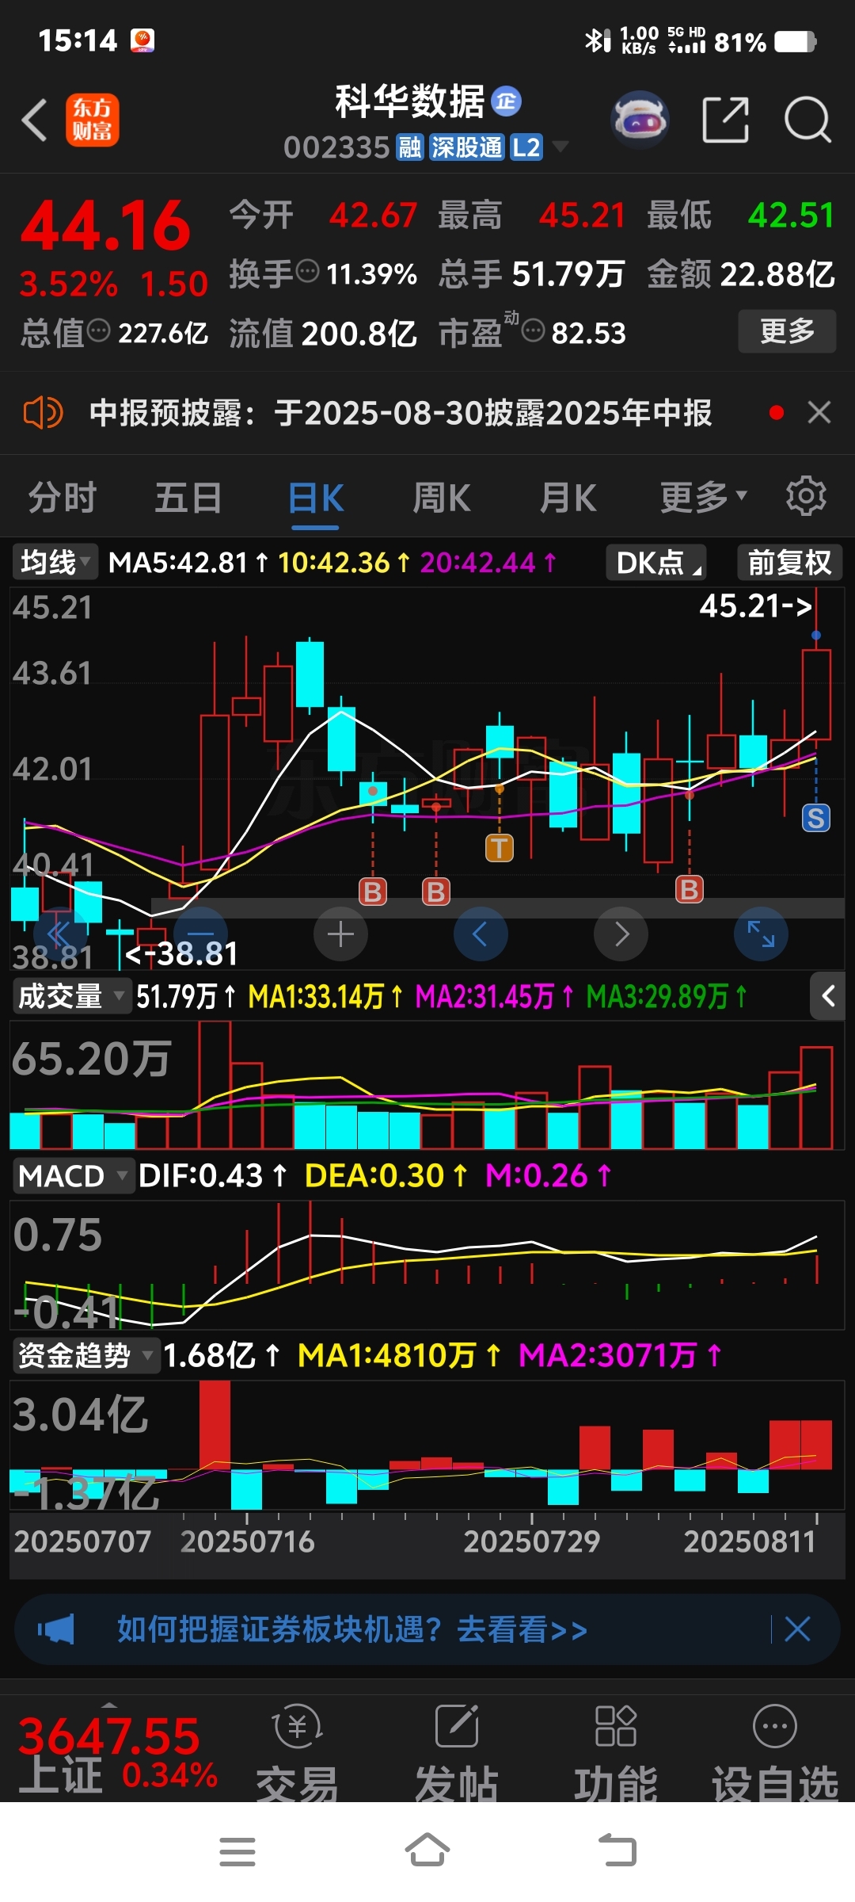
Task: Tap the share icon
Action: point(725,120)
